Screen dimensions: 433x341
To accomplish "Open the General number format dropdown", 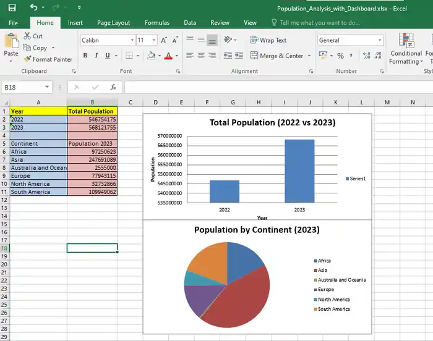I will click(x=380, y=40).
